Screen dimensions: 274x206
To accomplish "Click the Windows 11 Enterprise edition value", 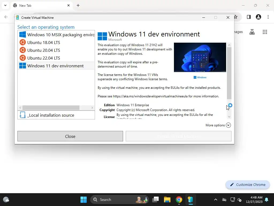I will 133,105.
